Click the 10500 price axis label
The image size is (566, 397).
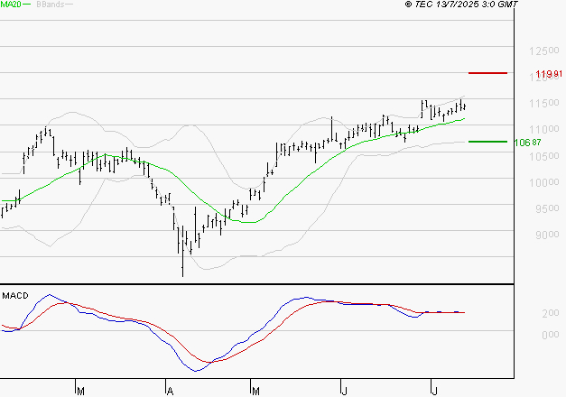pos(544,156)
